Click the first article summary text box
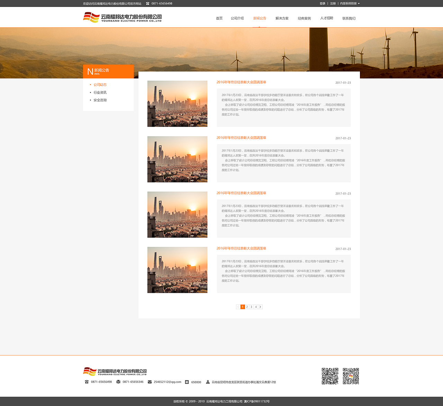This screenshot has height=406, width=443. pyautogui.click(x=284, y=108)
